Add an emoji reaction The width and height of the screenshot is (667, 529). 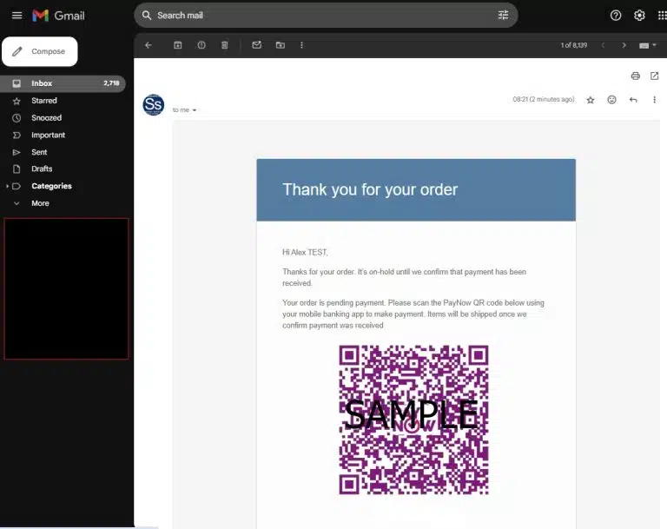point(611,100)
